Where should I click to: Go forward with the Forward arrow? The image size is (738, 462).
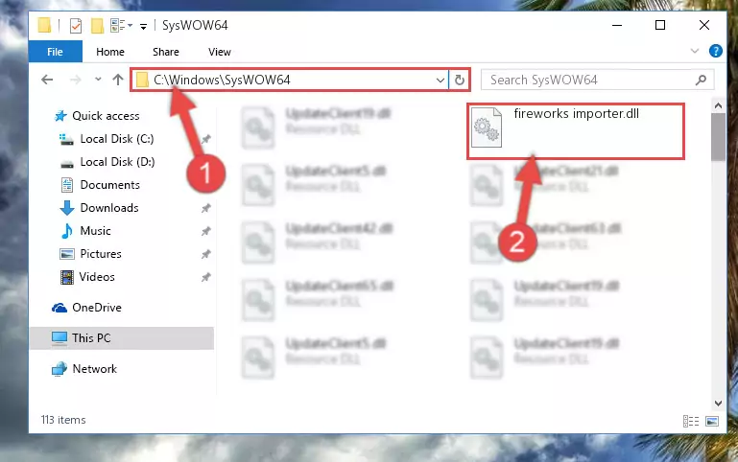(75, 80)
